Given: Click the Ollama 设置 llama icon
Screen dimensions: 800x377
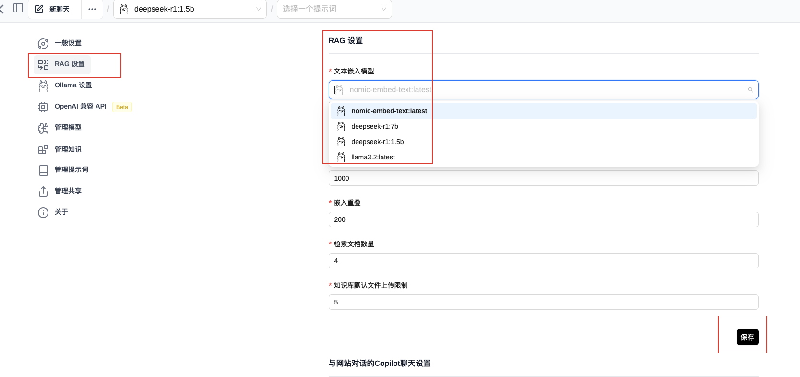Looking at the screenshot, I should click(x=43, y=85).
